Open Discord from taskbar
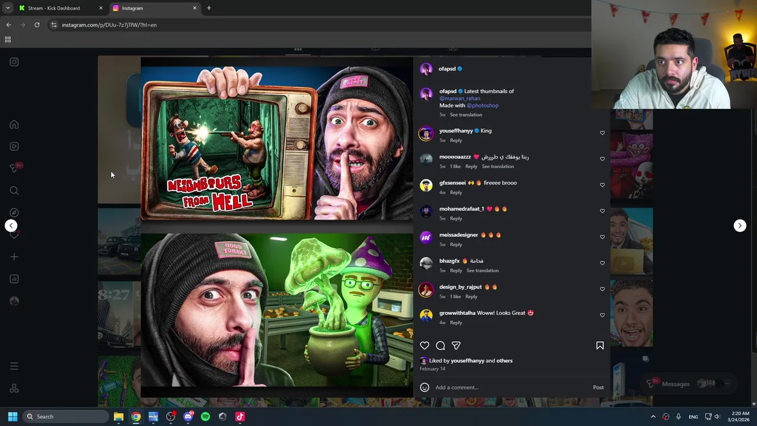757x426 pixels. click(x=188, y=417)
